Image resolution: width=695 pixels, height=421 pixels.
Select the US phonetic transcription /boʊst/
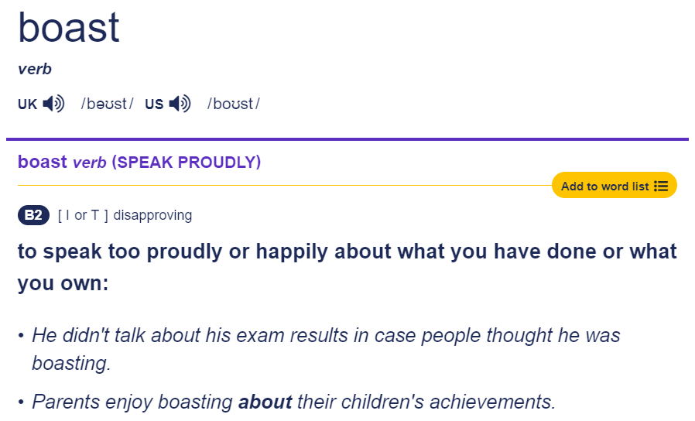233,104
